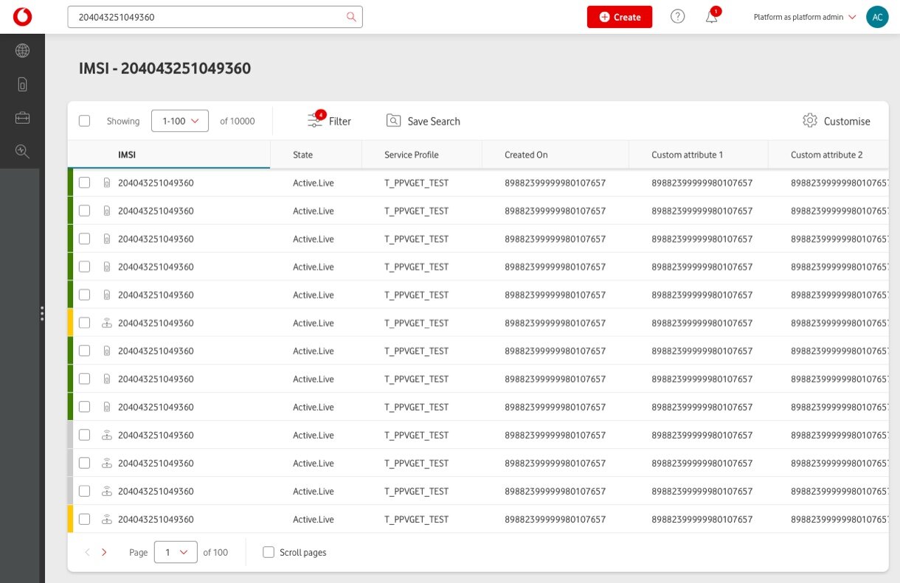The image size is (900, 583).
Task: Go to the next page with red arrow
Action: [x=104, y=552]
